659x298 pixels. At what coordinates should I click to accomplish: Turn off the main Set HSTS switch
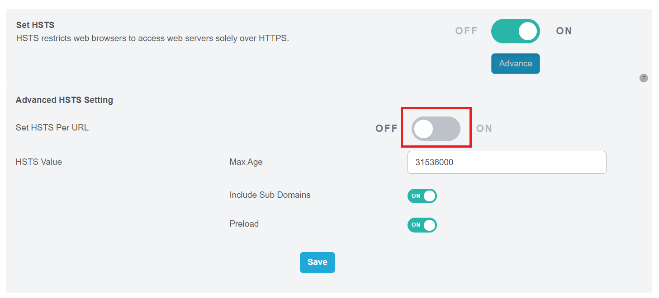pos(515,31)
